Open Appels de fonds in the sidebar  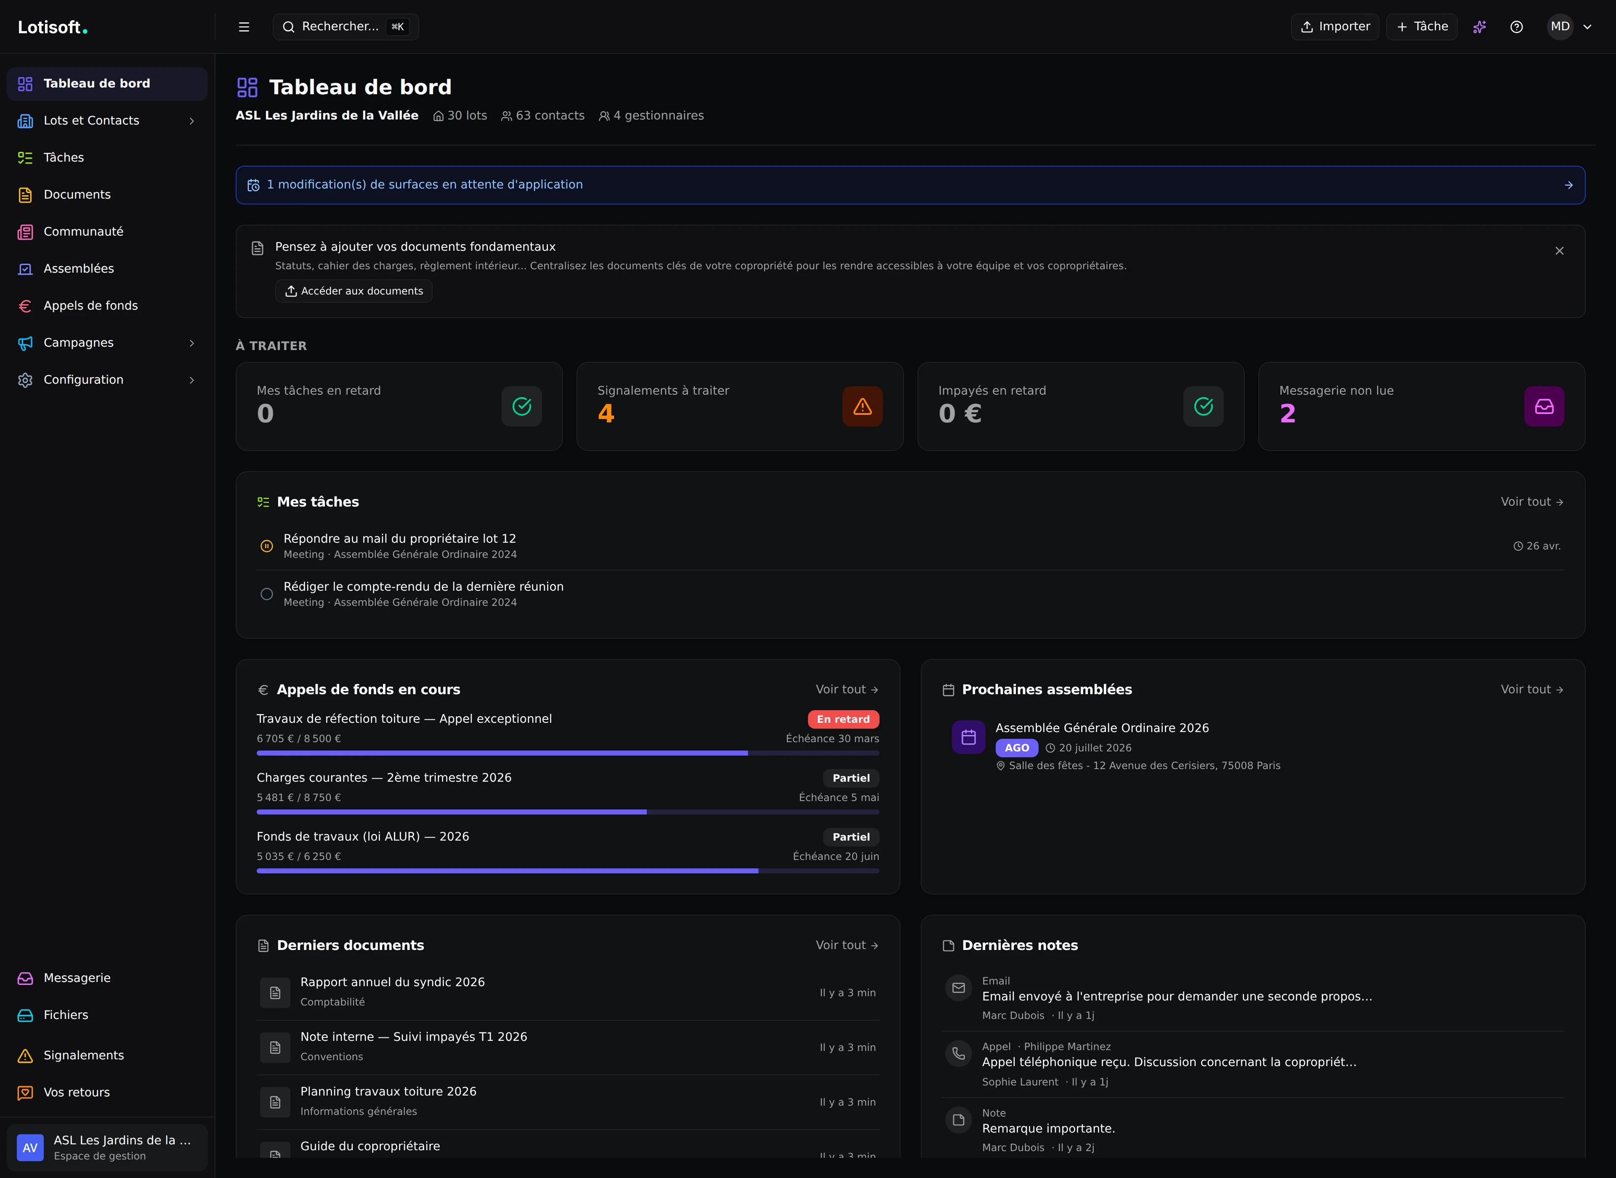[107, 306]
